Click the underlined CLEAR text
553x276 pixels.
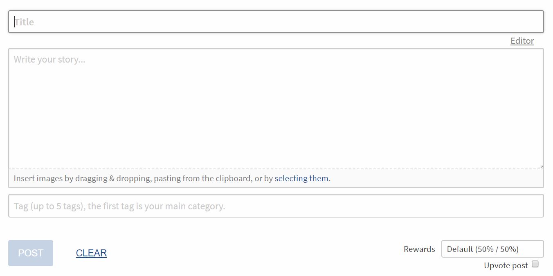[x=91, y=253]
